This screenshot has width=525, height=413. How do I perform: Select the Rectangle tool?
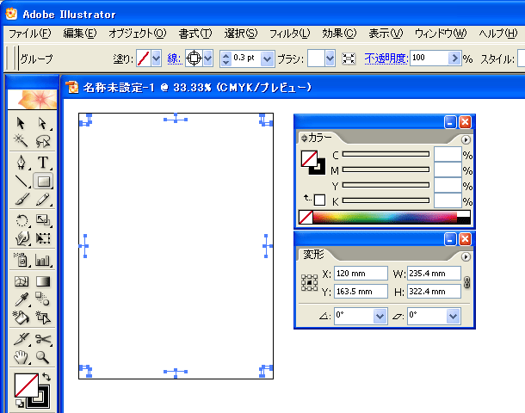tap(43, 181)
